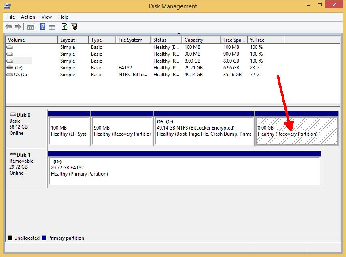Click the Healthy (P... status cell

point(166,68)
